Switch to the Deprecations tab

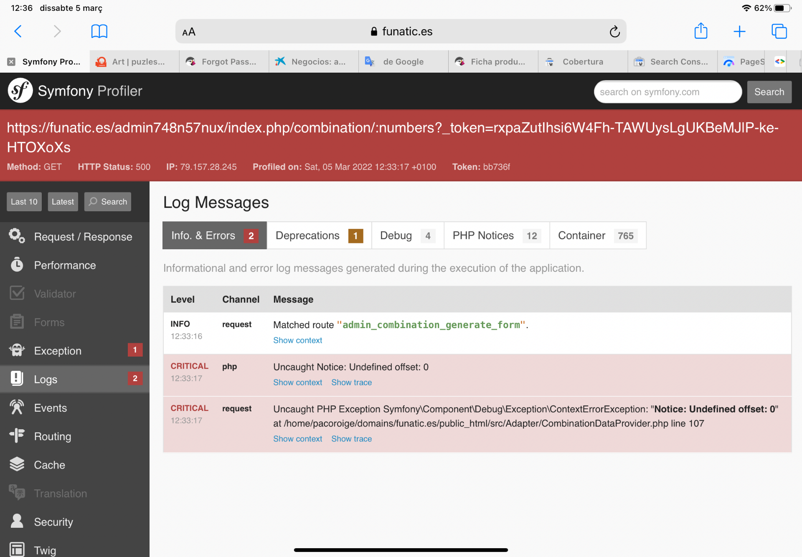coord(319,235)
